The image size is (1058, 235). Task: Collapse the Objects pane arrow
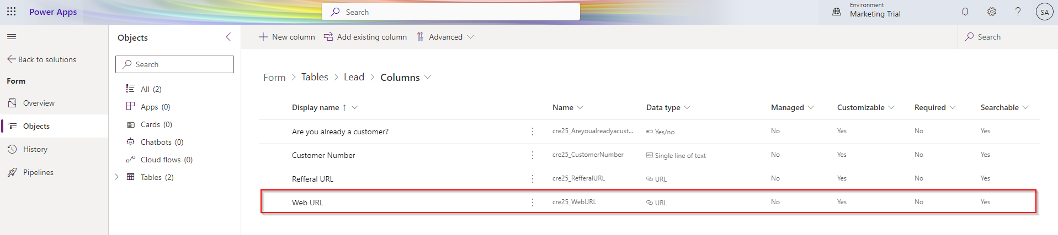228,37
